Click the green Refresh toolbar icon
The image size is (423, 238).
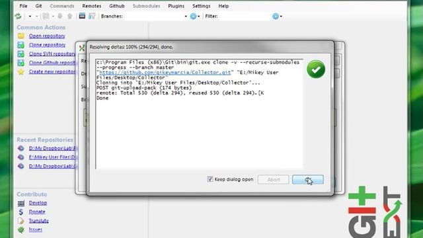coord(18,16)
